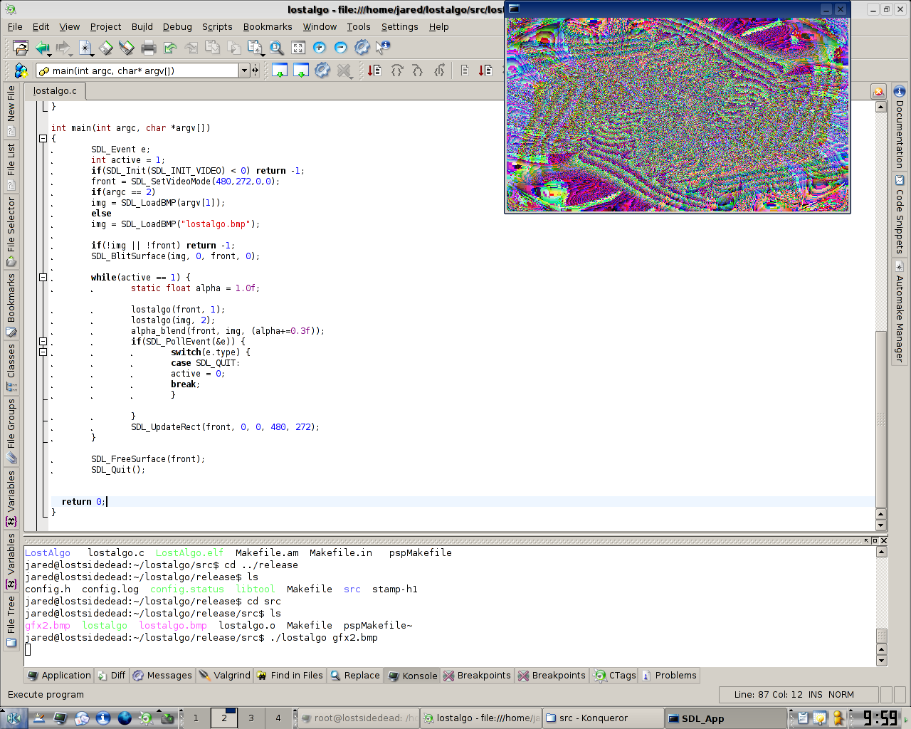This screenshot has height=729, width=911.
Task: Collapse the while loop code block
Action: (43, 278)
